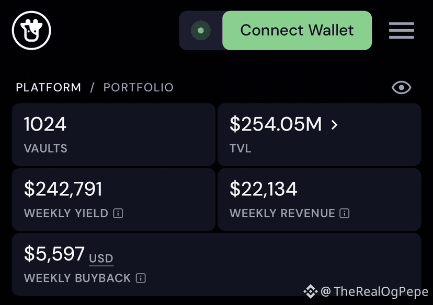Open Weekly Revenue info icon
The width and height of the screenshot is (433, 305).
[x=344, y=213]
